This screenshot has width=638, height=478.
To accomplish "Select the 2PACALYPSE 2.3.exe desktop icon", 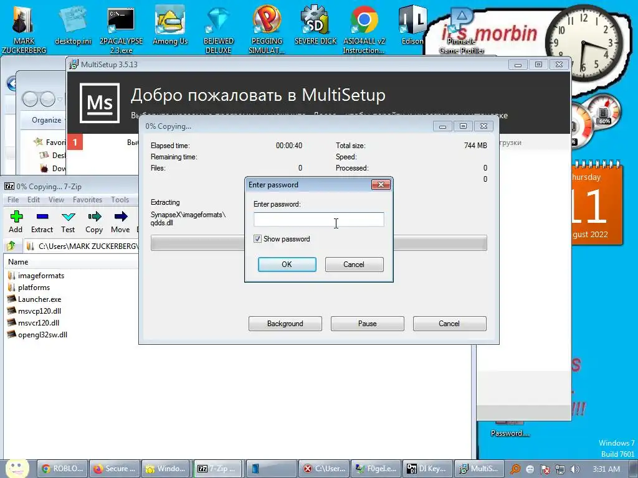I will (x=121, y=29).
